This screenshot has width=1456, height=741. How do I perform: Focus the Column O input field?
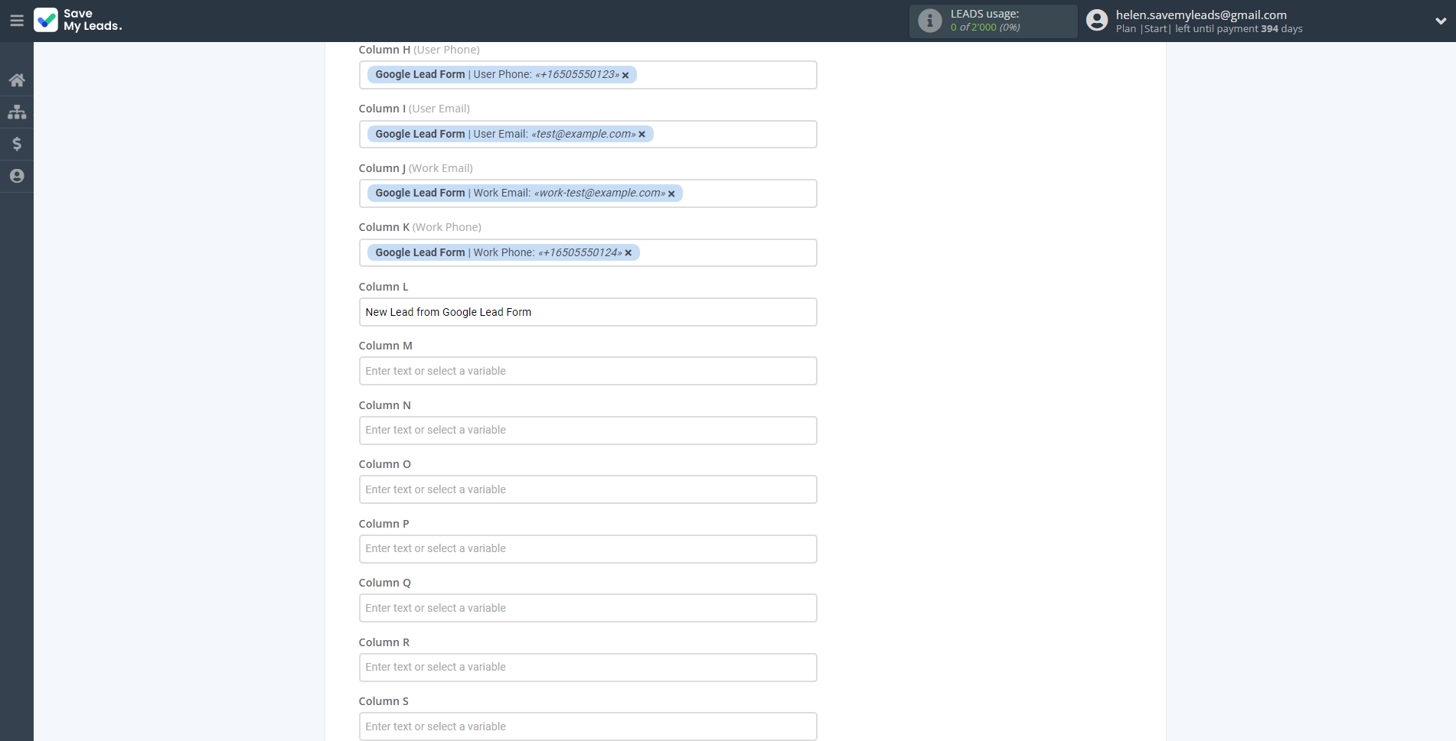point(588,489)
